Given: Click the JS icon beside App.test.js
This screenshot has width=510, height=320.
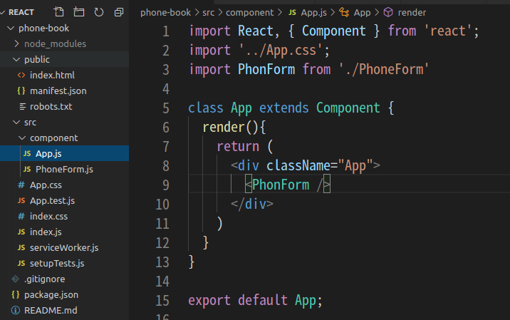Looking at the screenshot, I should [x=21, y=200].
